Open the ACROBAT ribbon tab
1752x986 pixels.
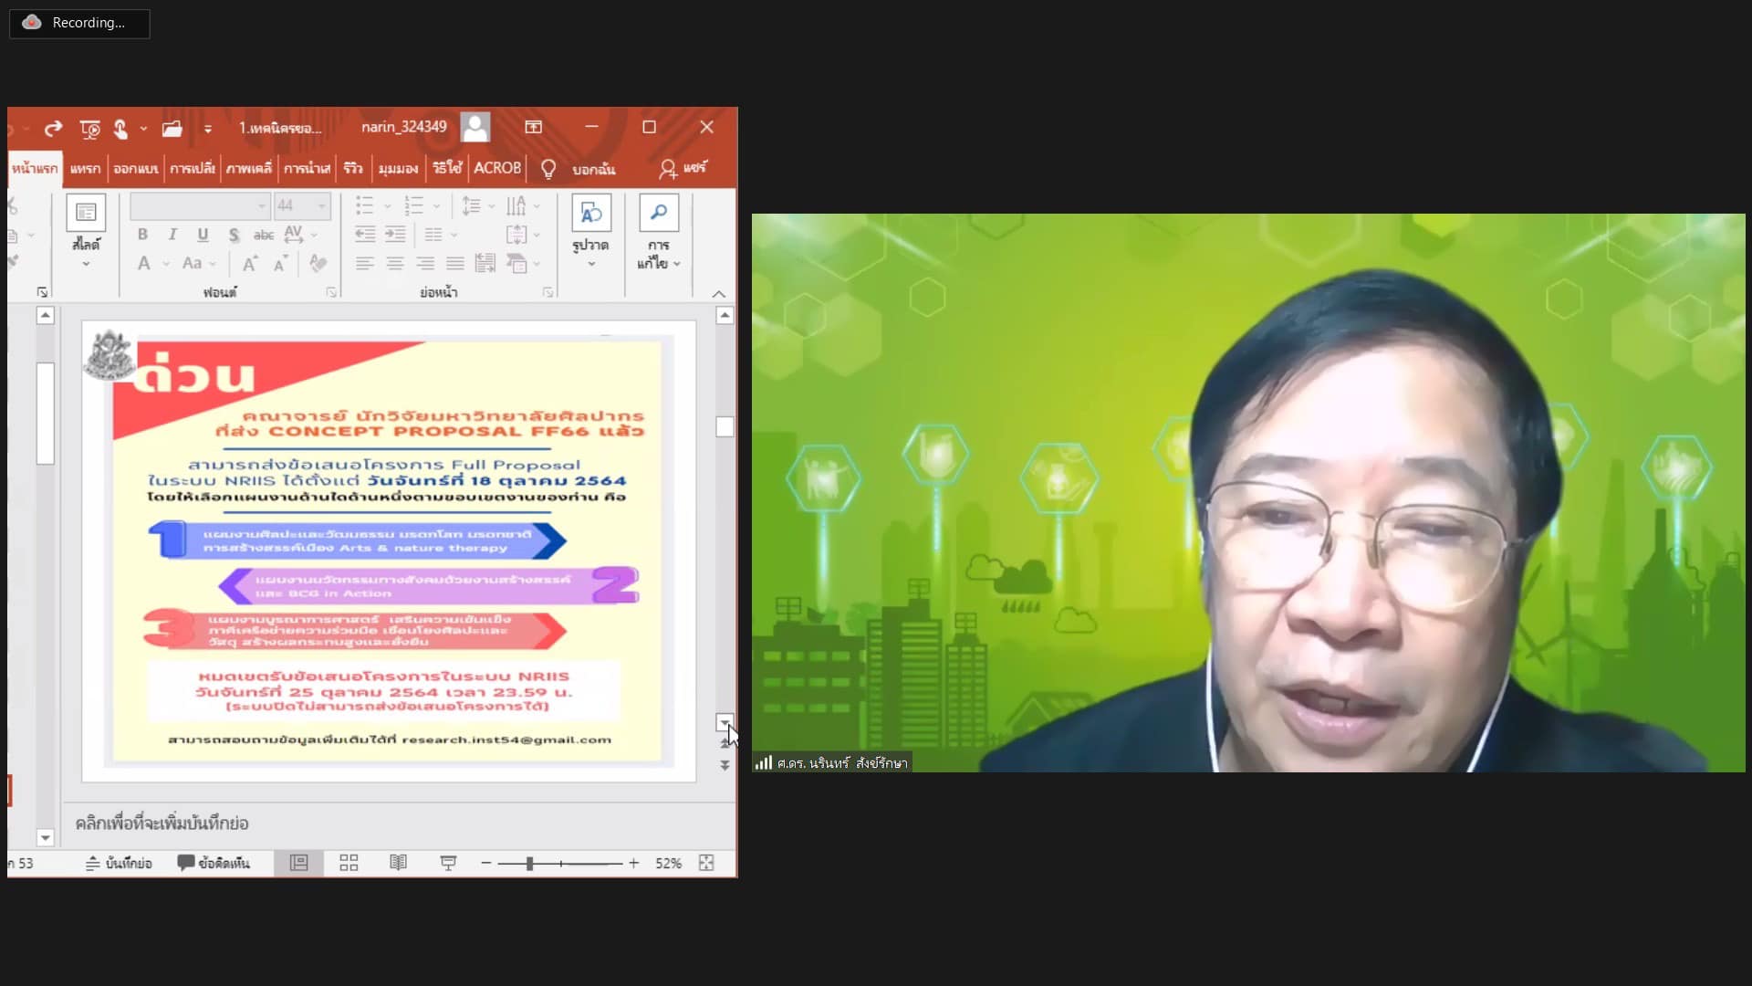pyautogui.click(x=497, y=168)
